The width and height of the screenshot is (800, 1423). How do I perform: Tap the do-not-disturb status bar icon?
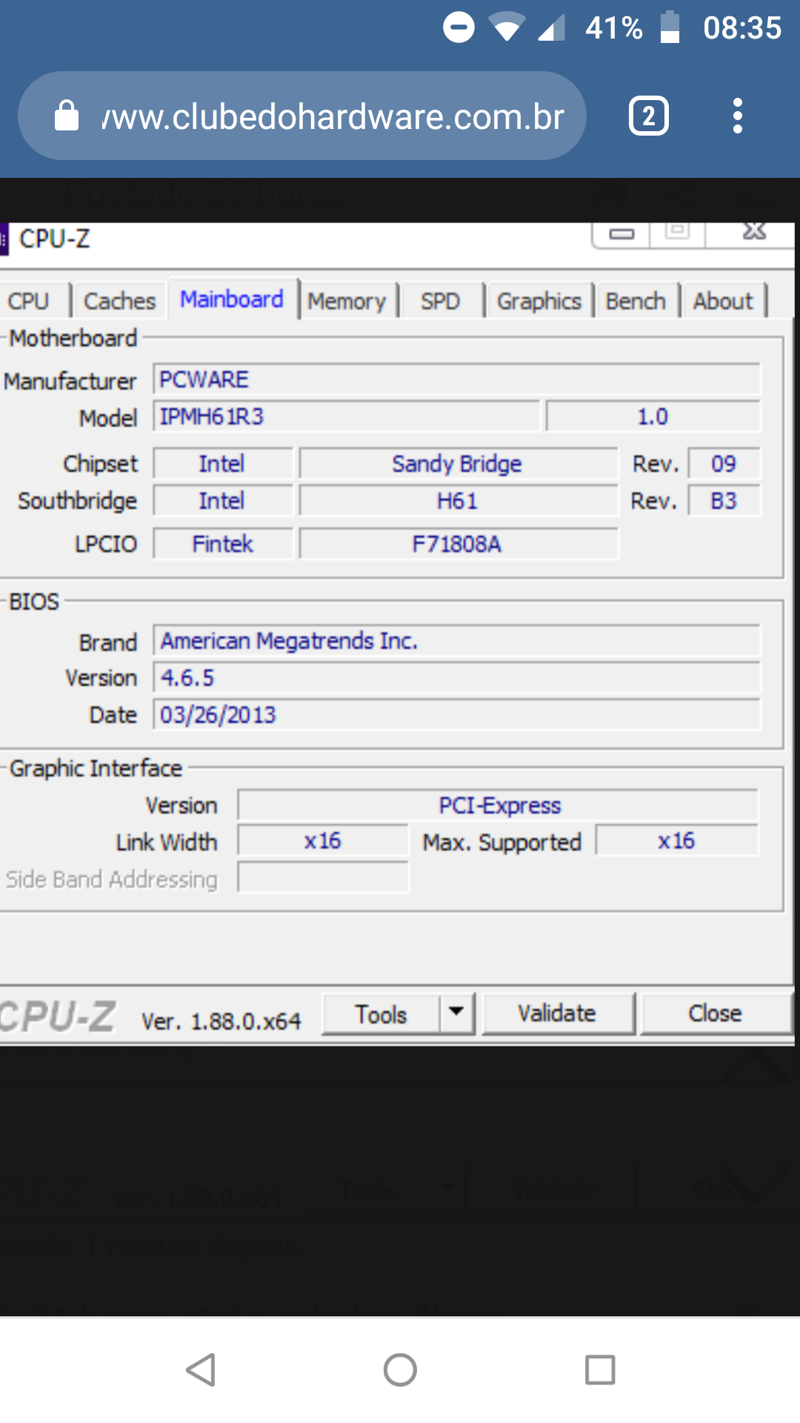(459, 28)
